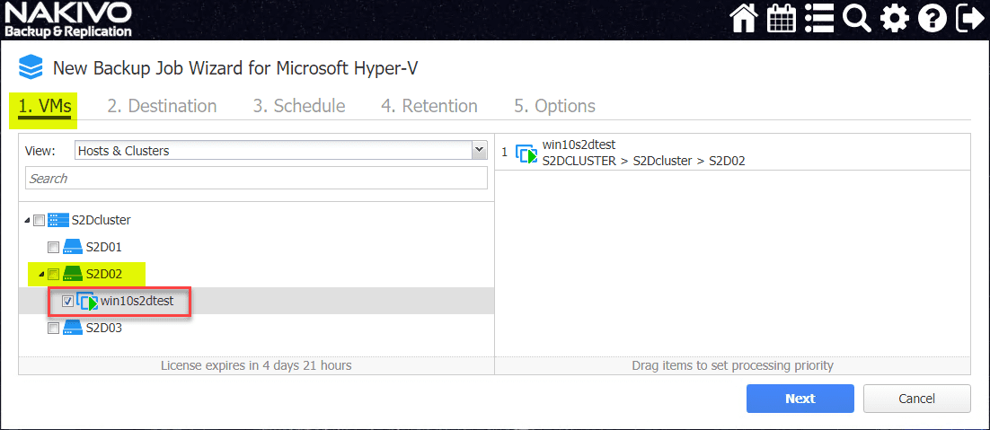990x430 pixels.
Task: Click into the Search field
Action: [x=256, y=179]
